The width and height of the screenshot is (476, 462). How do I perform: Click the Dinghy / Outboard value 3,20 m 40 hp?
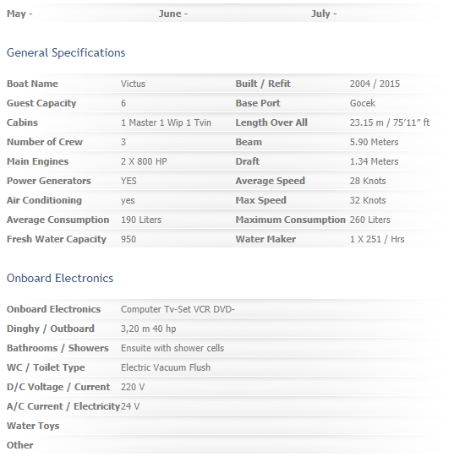(x=149, y=329)
